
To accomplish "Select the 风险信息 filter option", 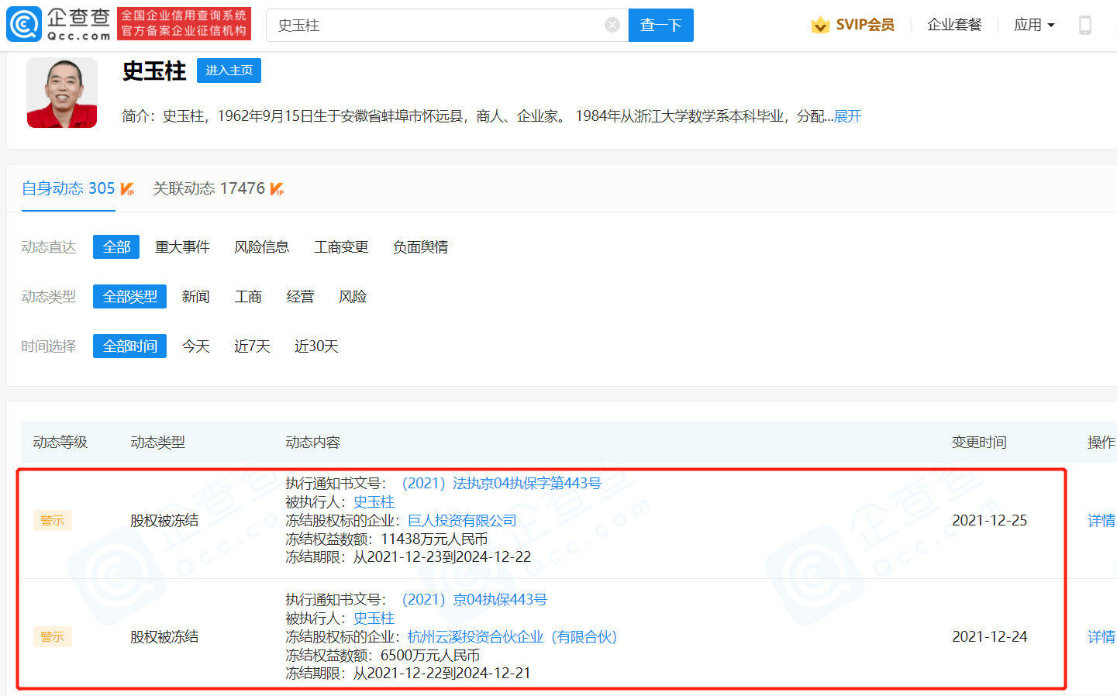I will [x=262, y=246].
